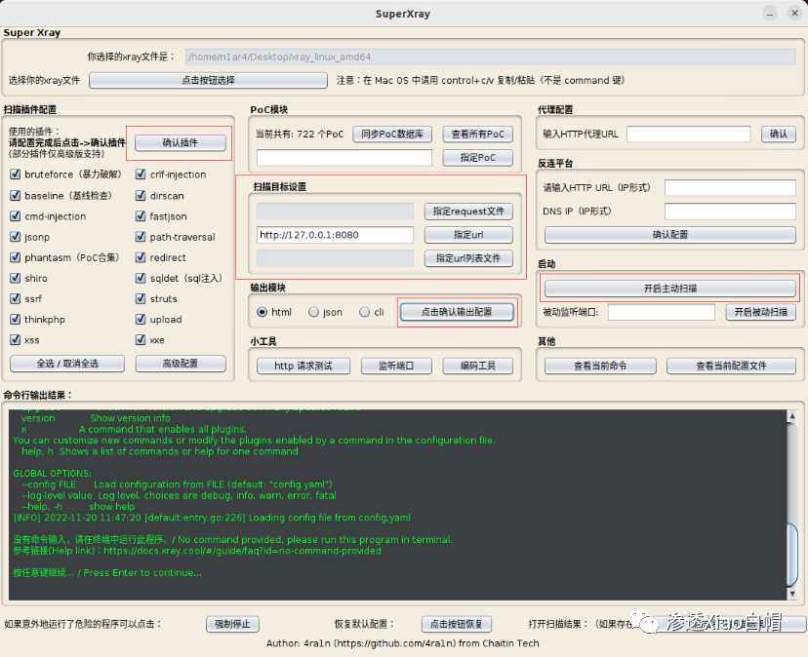Viewport: 808px width, 657px height.
Task: Click the 指定url button
Action: pyautogui.click(x=468, y=235)
